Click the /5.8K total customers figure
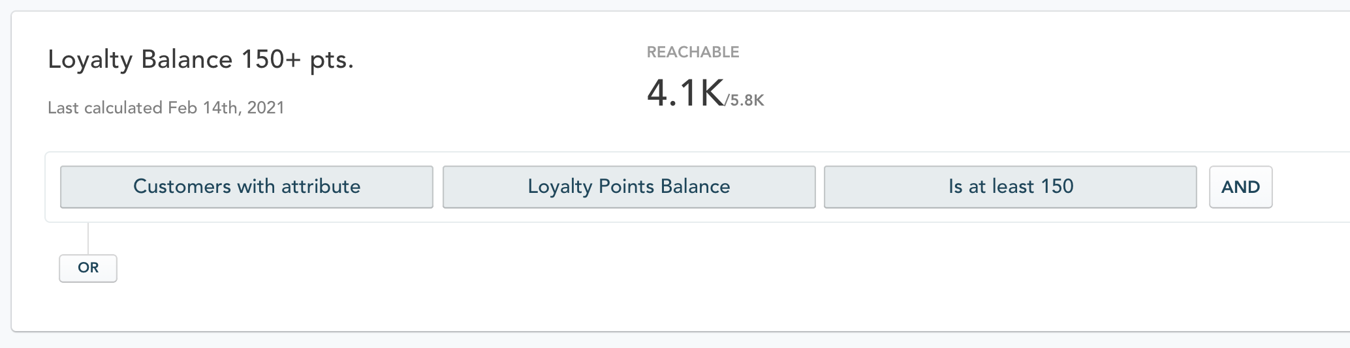1350x348 pixels. [x=745, y=100]
